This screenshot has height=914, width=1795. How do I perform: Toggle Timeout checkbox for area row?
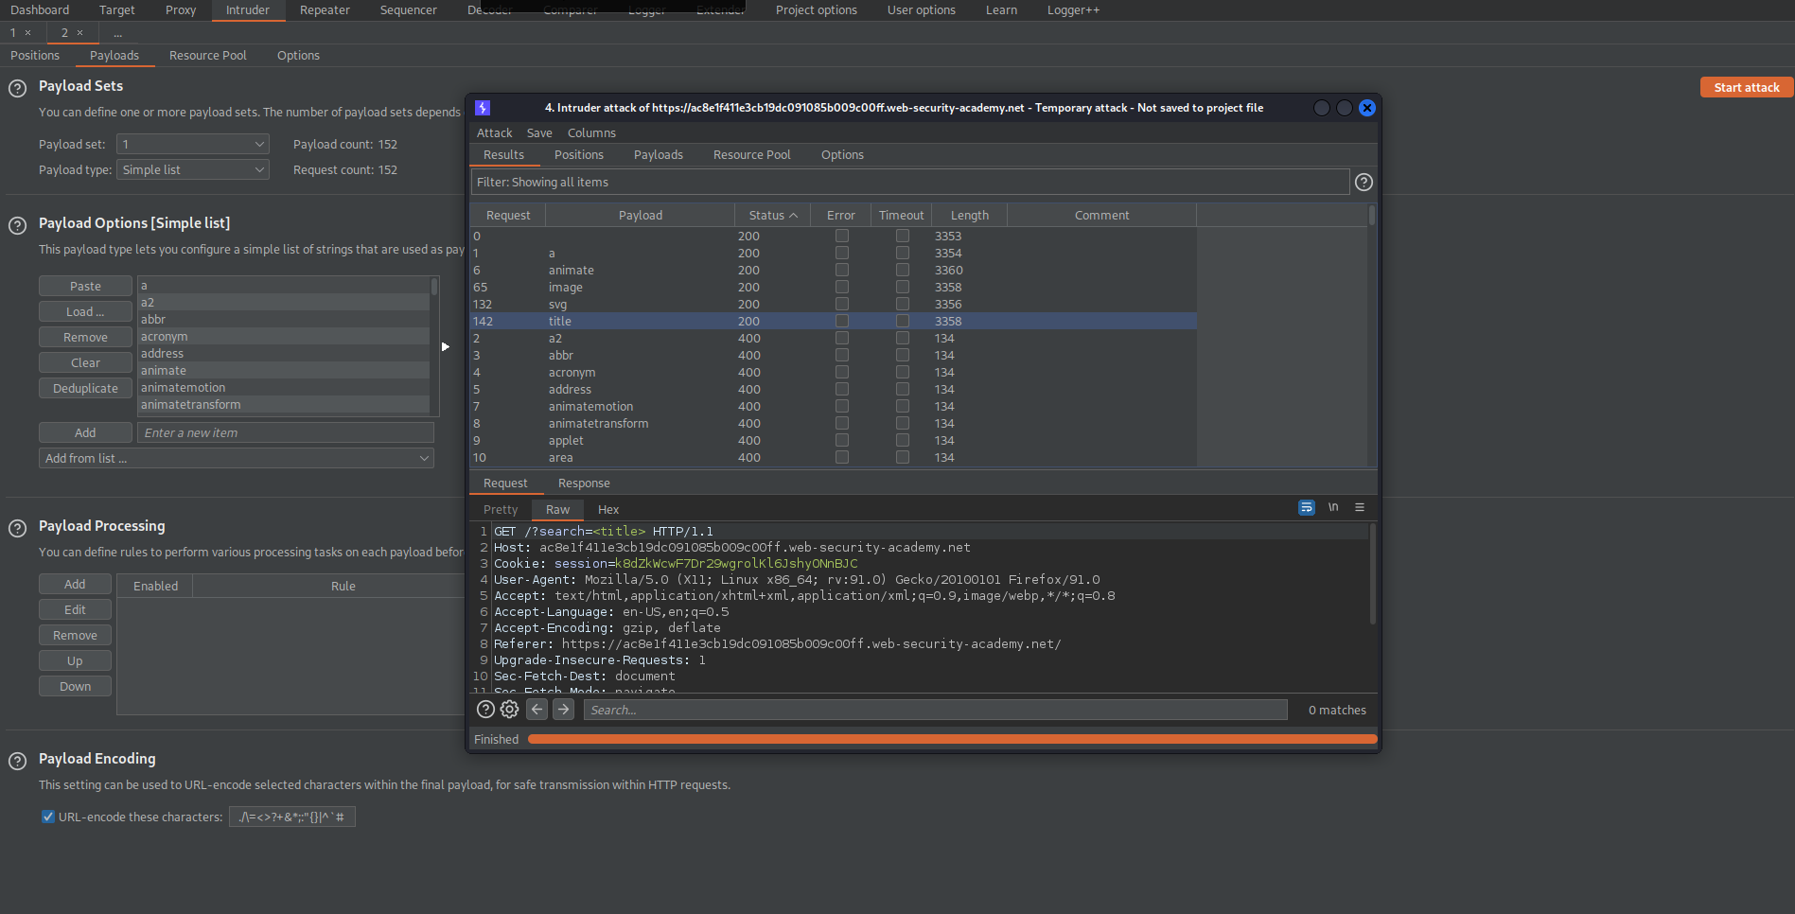[x=902, y=458]
